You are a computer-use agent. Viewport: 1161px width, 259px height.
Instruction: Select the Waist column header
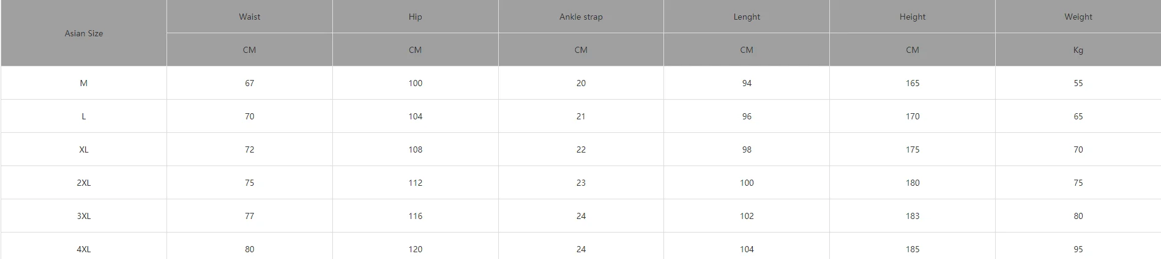pyautogui.click(x=249, y=17)
